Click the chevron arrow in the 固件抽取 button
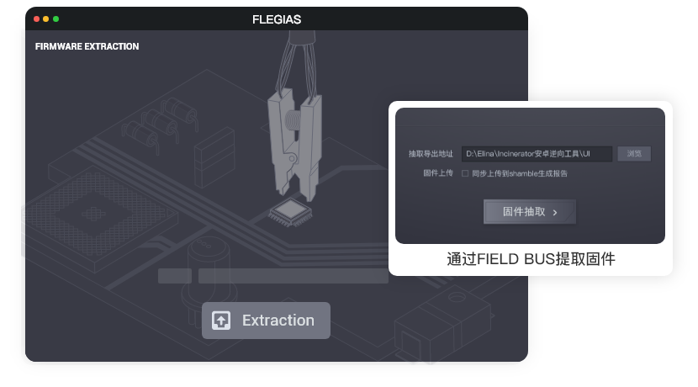698x387 pixels. (x=555, y=212)
